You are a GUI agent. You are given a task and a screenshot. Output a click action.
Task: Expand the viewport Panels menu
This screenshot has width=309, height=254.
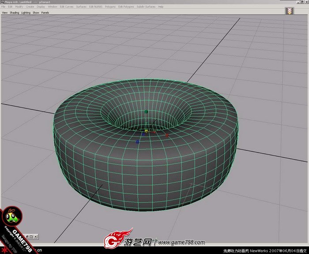click(45, 13)
